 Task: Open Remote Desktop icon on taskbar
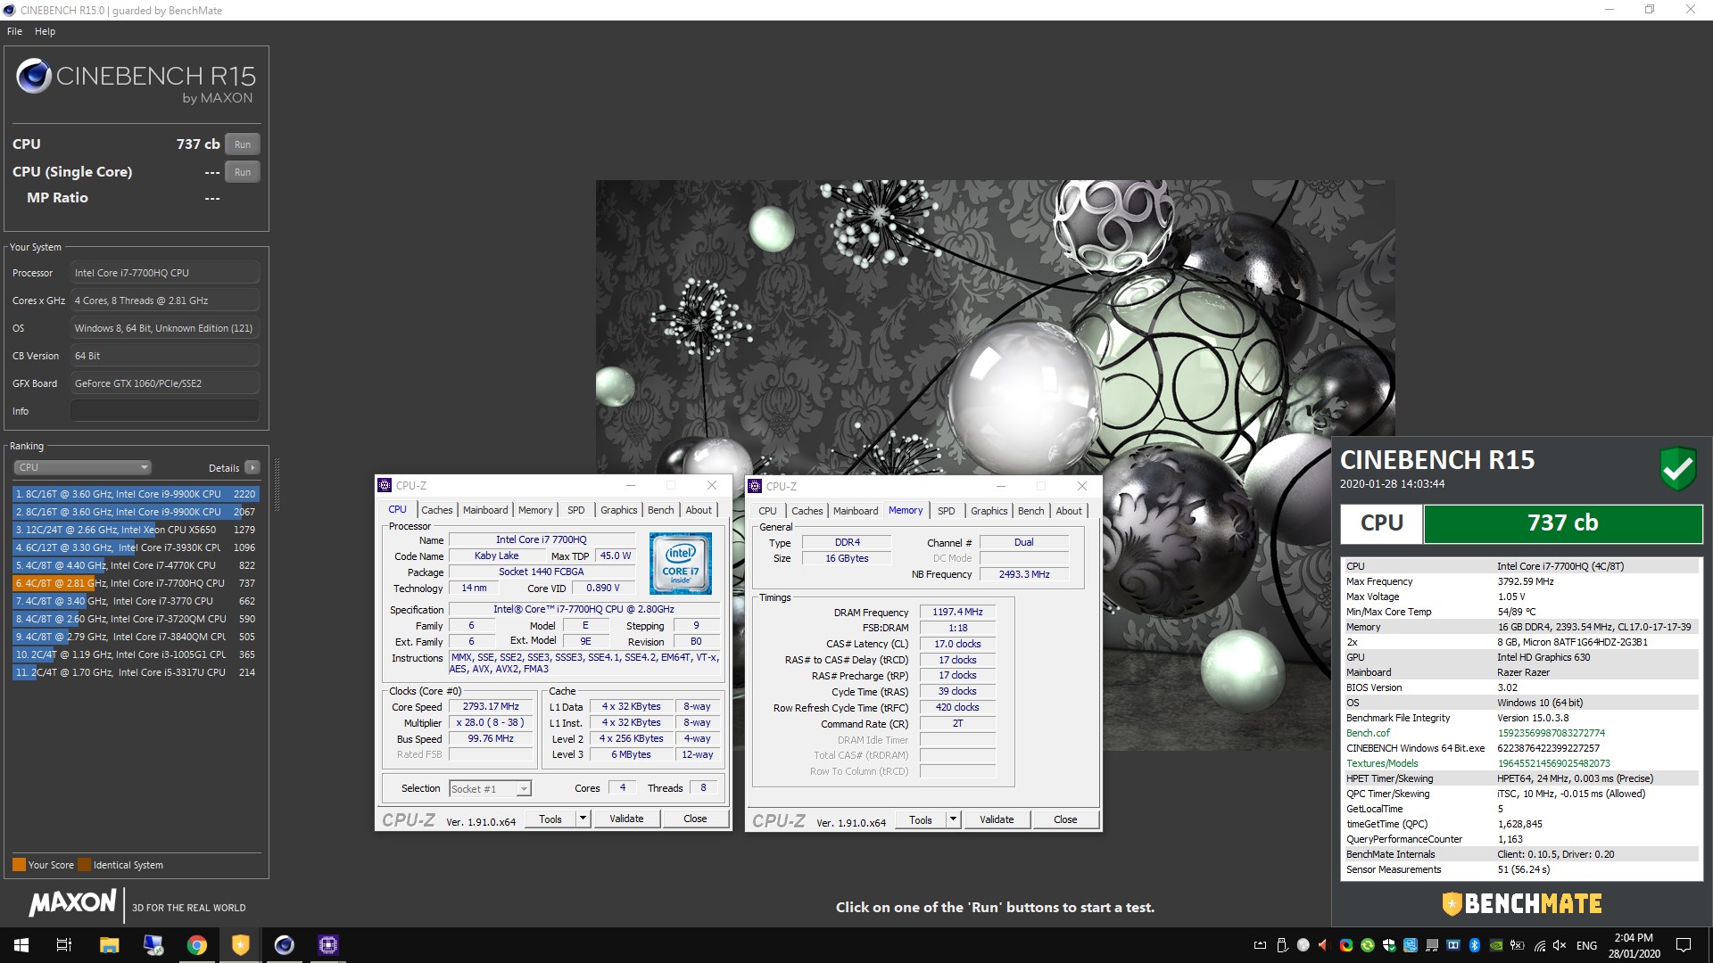point(153,945)
